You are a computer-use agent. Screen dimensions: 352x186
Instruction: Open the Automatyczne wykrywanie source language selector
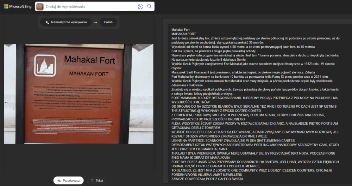66,22
